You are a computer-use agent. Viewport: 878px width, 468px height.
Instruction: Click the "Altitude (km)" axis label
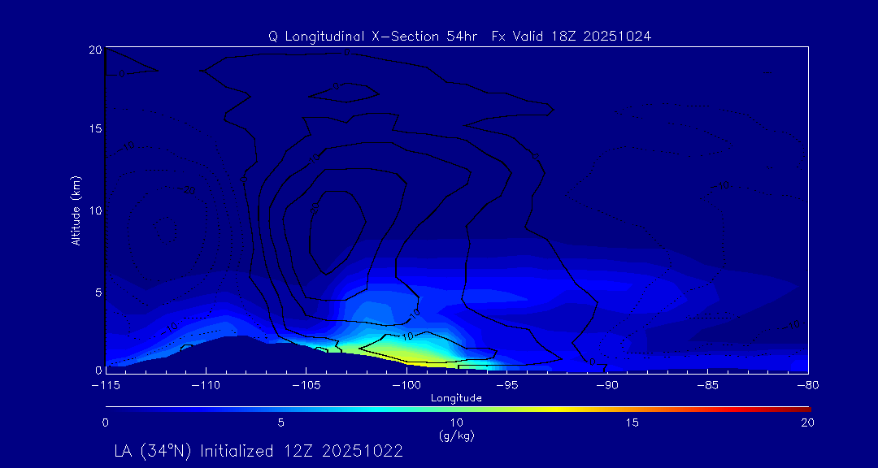76,210
